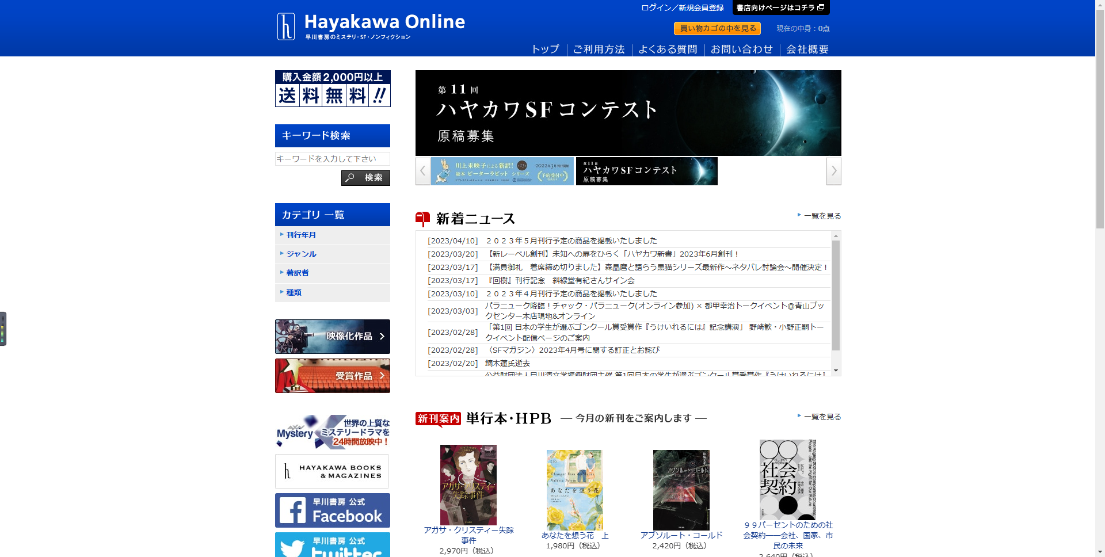Click news list scrollbar up arrow

pyautogui.click(x=836, y=236)
